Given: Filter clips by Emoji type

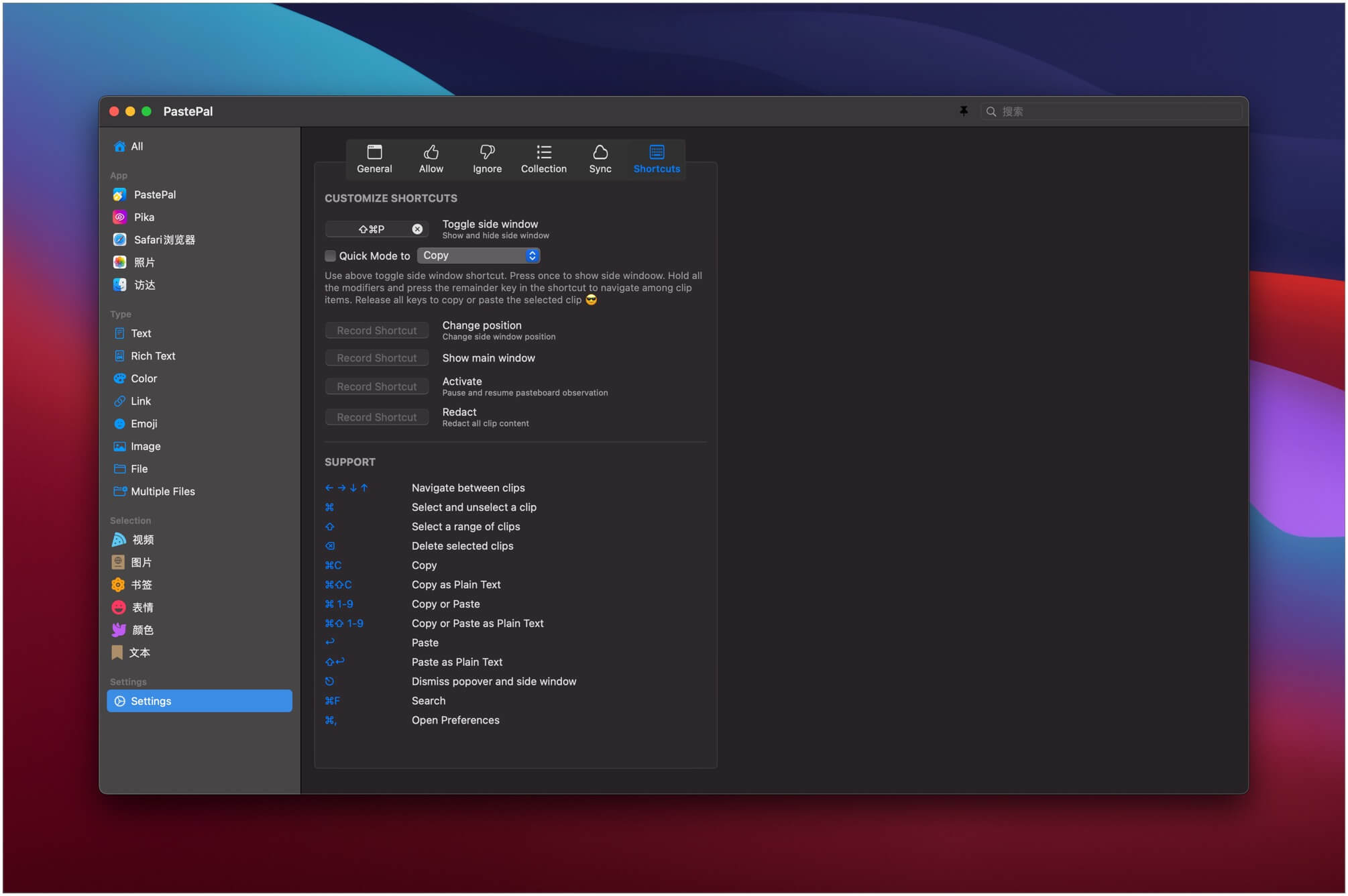Looking at the screenshot, I should 199,424.
